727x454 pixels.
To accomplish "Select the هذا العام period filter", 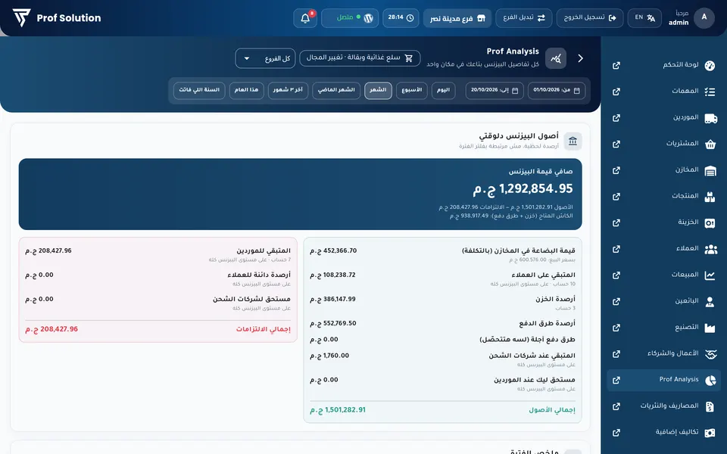I will coord(247,90).
